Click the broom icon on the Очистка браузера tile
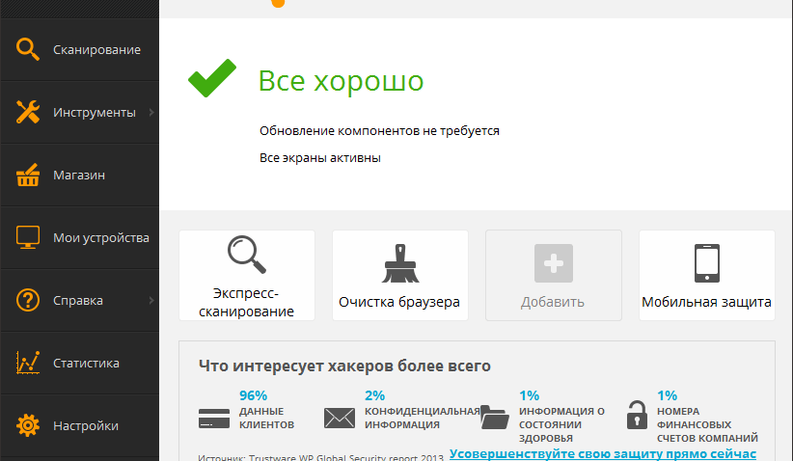Image resolution: width=793 pixels, height=461 pixels. point(400,263)
